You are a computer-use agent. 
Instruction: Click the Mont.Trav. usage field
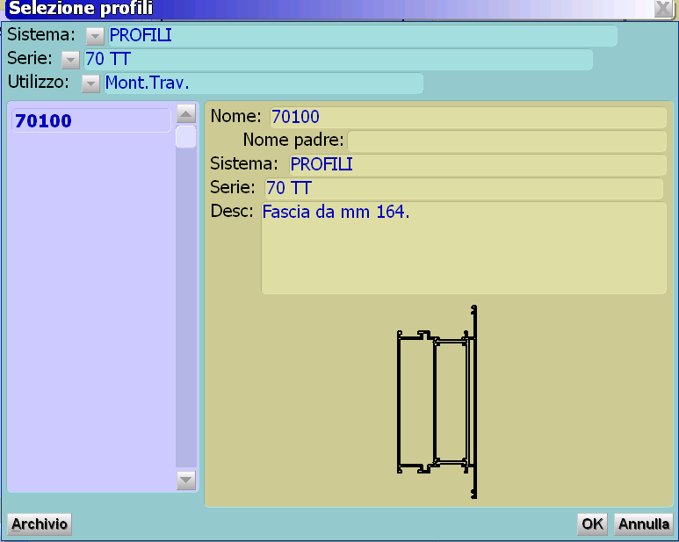(264, 83)
